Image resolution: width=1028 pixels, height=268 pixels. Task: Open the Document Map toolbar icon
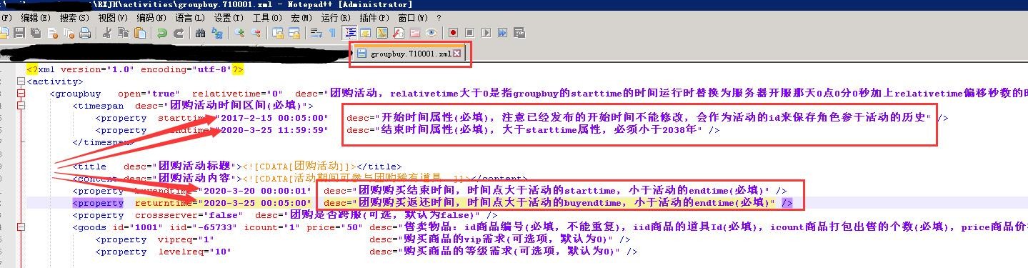tap(382, 33)
